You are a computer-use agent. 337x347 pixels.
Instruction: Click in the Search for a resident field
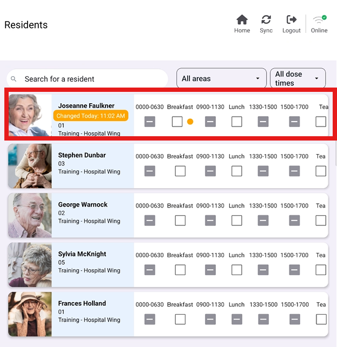coord(92,79)
